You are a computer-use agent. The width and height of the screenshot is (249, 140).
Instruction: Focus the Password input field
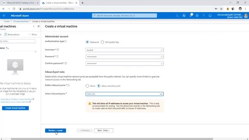coord(124,57)
